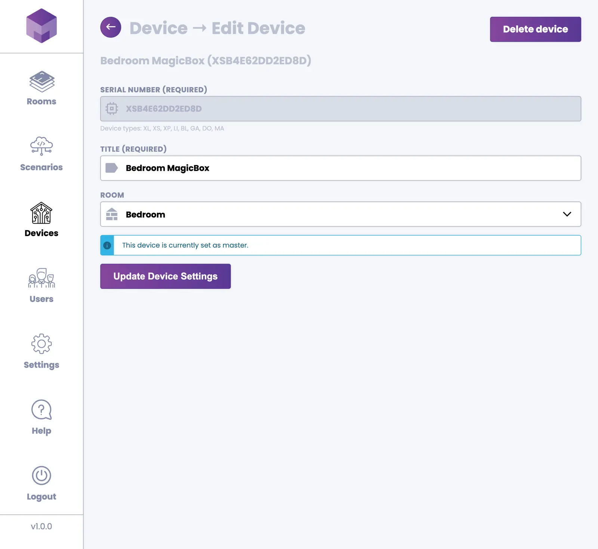598x549 pixels.
Task: Select the Scenarios menu label
Action: 41,167
